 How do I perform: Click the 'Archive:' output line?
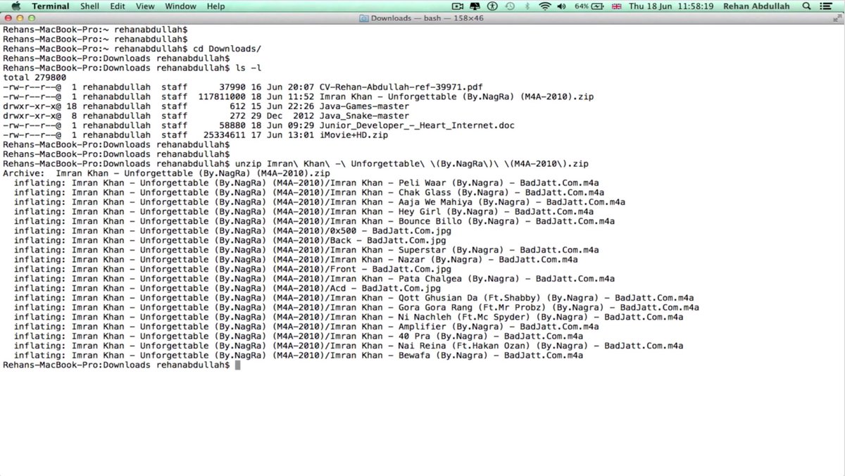click(x=166, y=173)
